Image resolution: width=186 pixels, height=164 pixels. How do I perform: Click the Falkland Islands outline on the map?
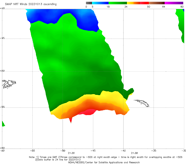click(9, 84)
